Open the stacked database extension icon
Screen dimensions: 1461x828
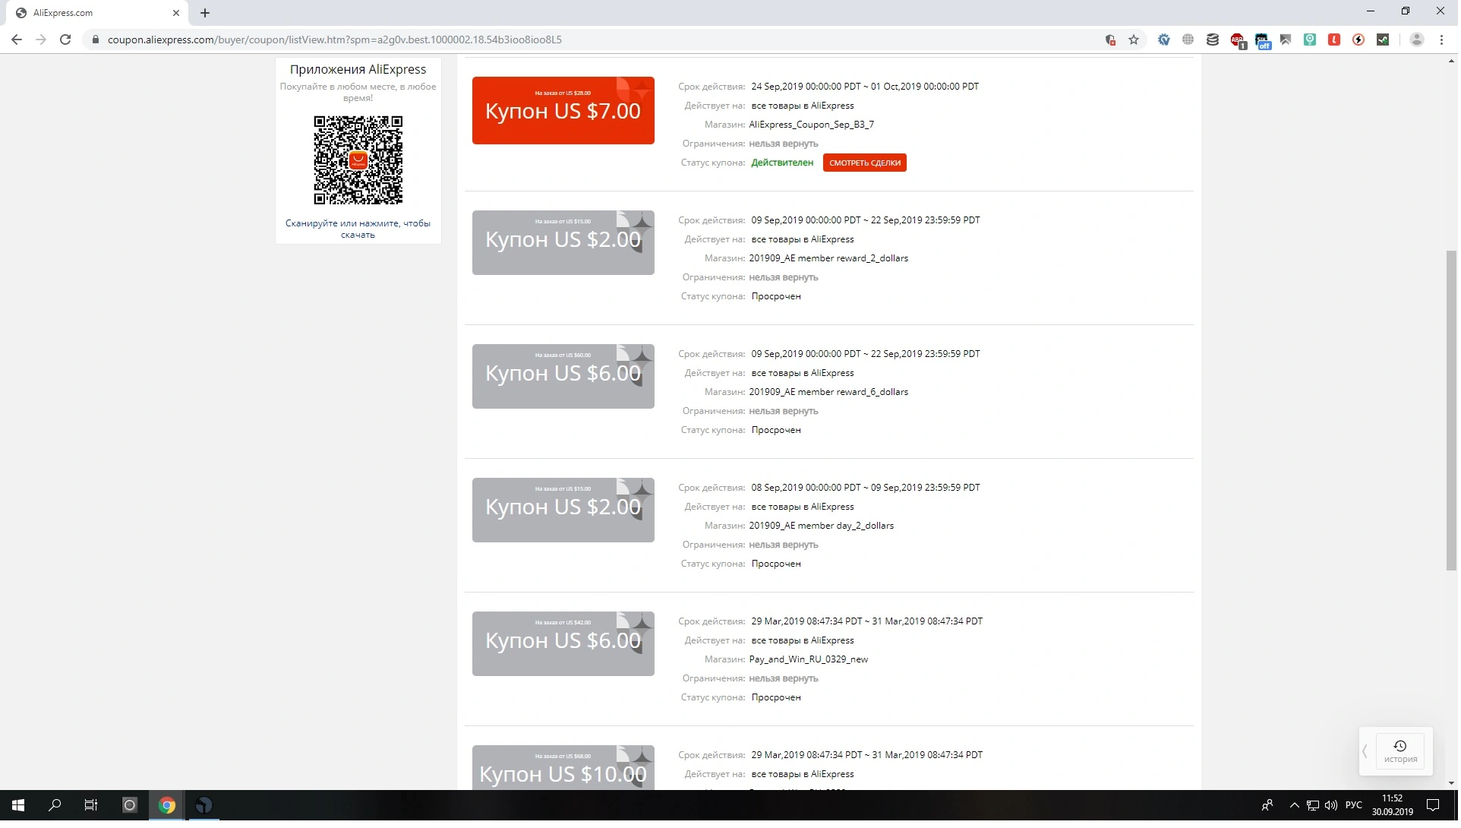(x=1213, y=40)
